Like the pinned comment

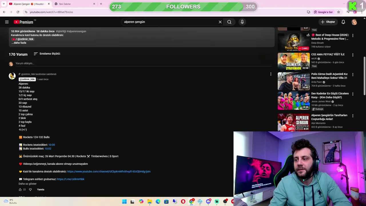20,190
